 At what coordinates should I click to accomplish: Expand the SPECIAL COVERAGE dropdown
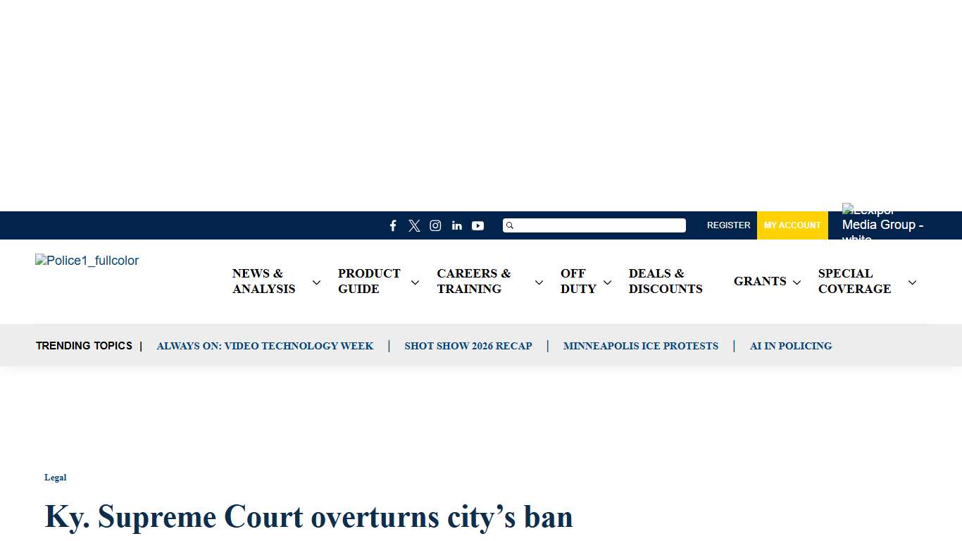[x=912, y=282]
